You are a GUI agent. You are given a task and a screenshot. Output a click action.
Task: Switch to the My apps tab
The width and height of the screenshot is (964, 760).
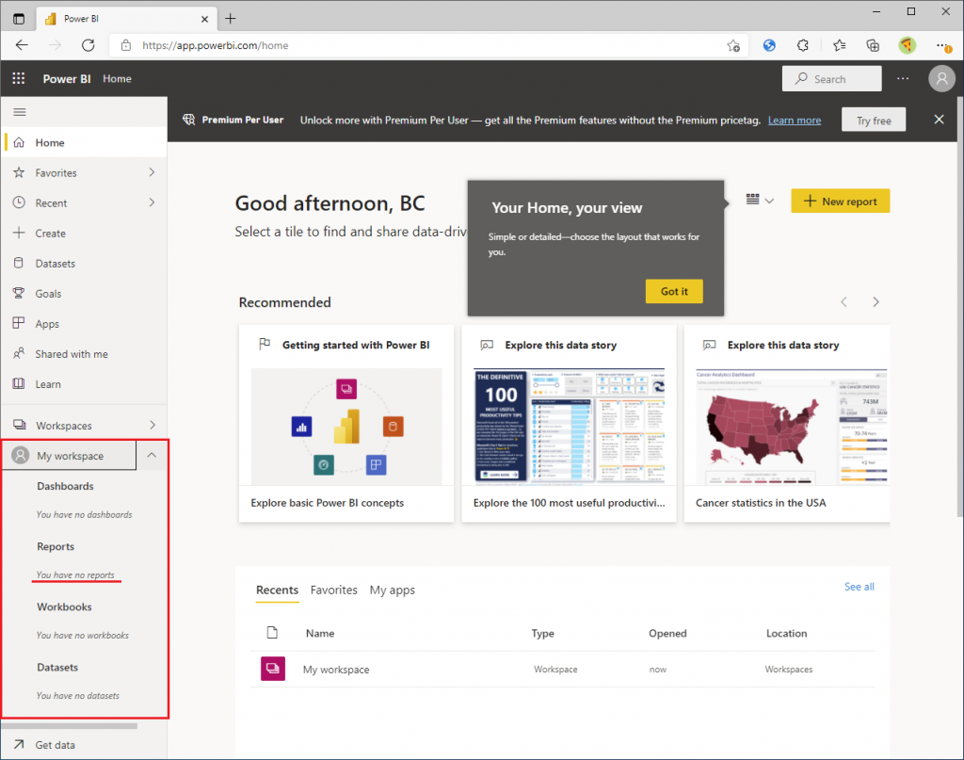click(x=393, y=590)
